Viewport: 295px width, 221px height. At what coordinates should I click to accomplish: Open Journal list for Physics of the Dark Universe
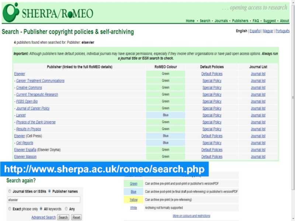[258, 122]
